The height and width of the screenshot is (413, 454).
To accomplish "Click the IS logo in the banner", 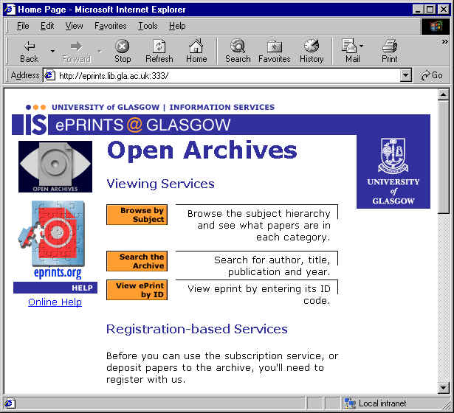I will (30, 125).
